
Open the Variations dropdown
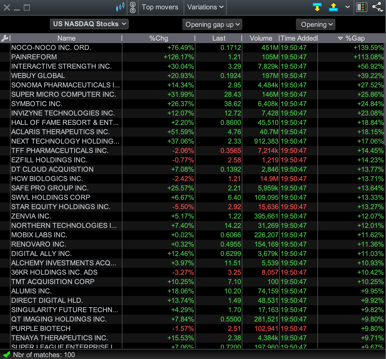click(205, 7)
